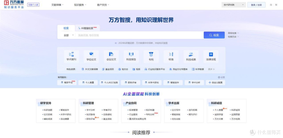
Task: Open 检索历史 search history
Action: coord(233,37)
